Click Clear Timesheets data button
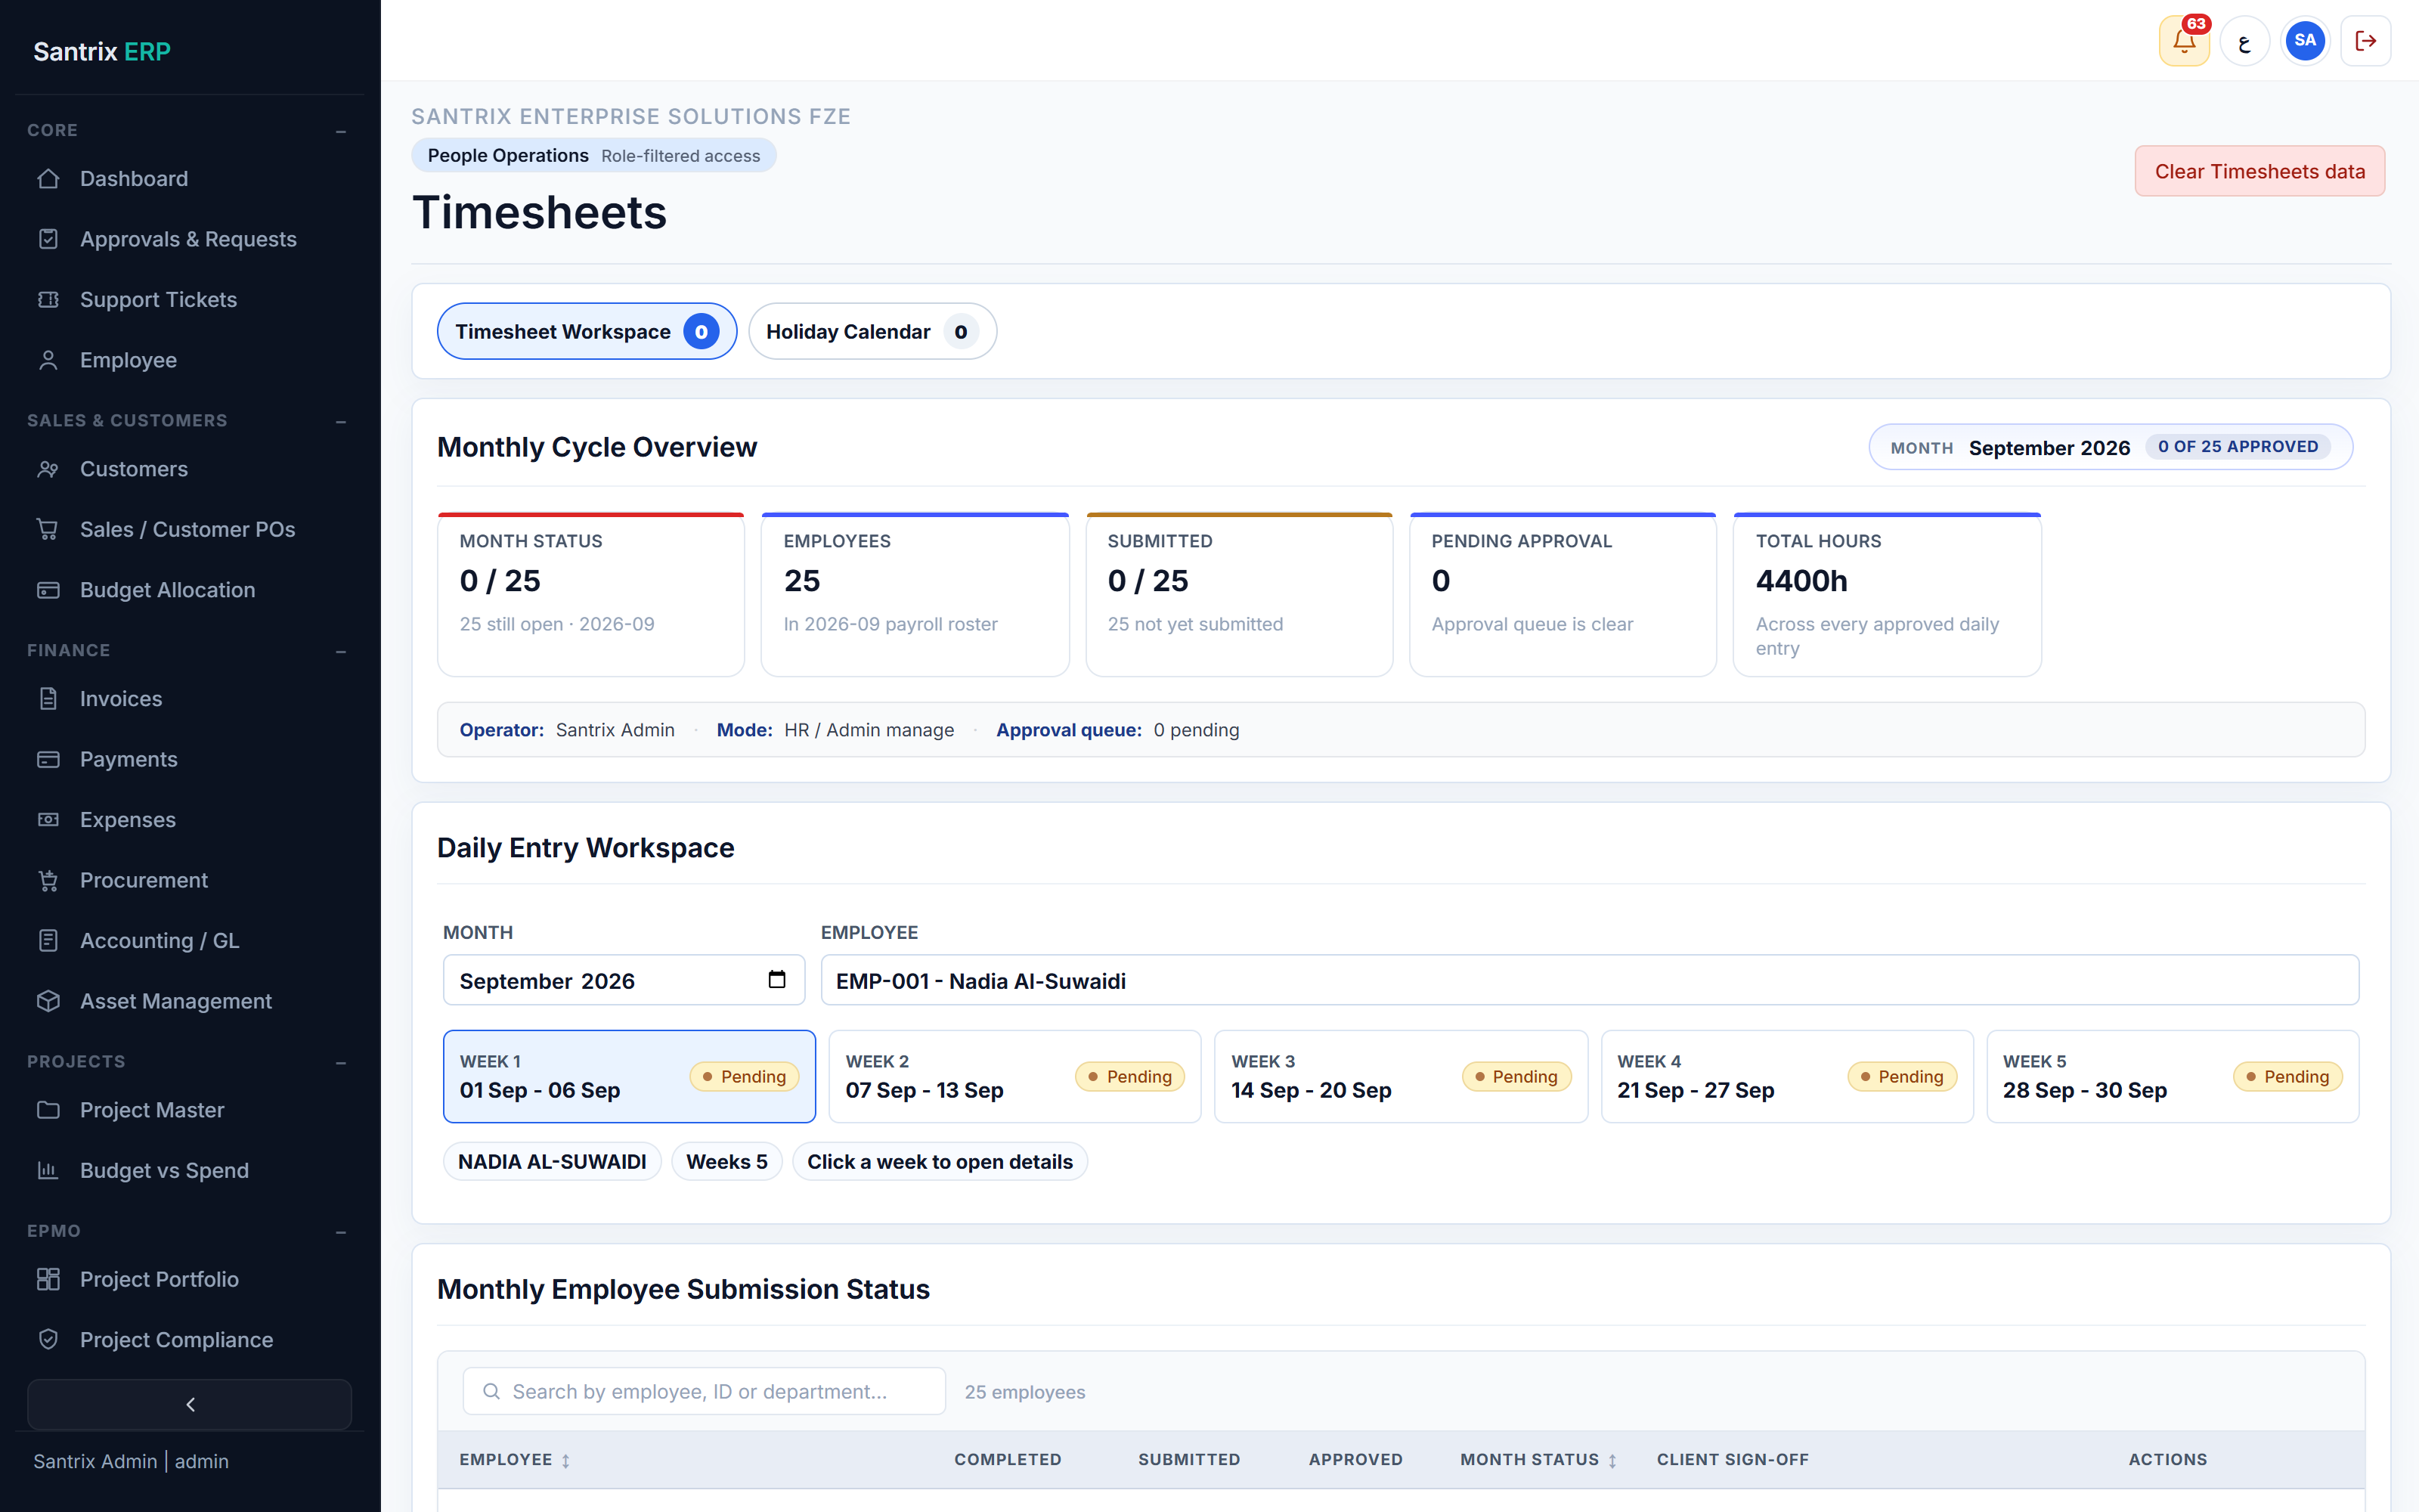 [2259, 172]
